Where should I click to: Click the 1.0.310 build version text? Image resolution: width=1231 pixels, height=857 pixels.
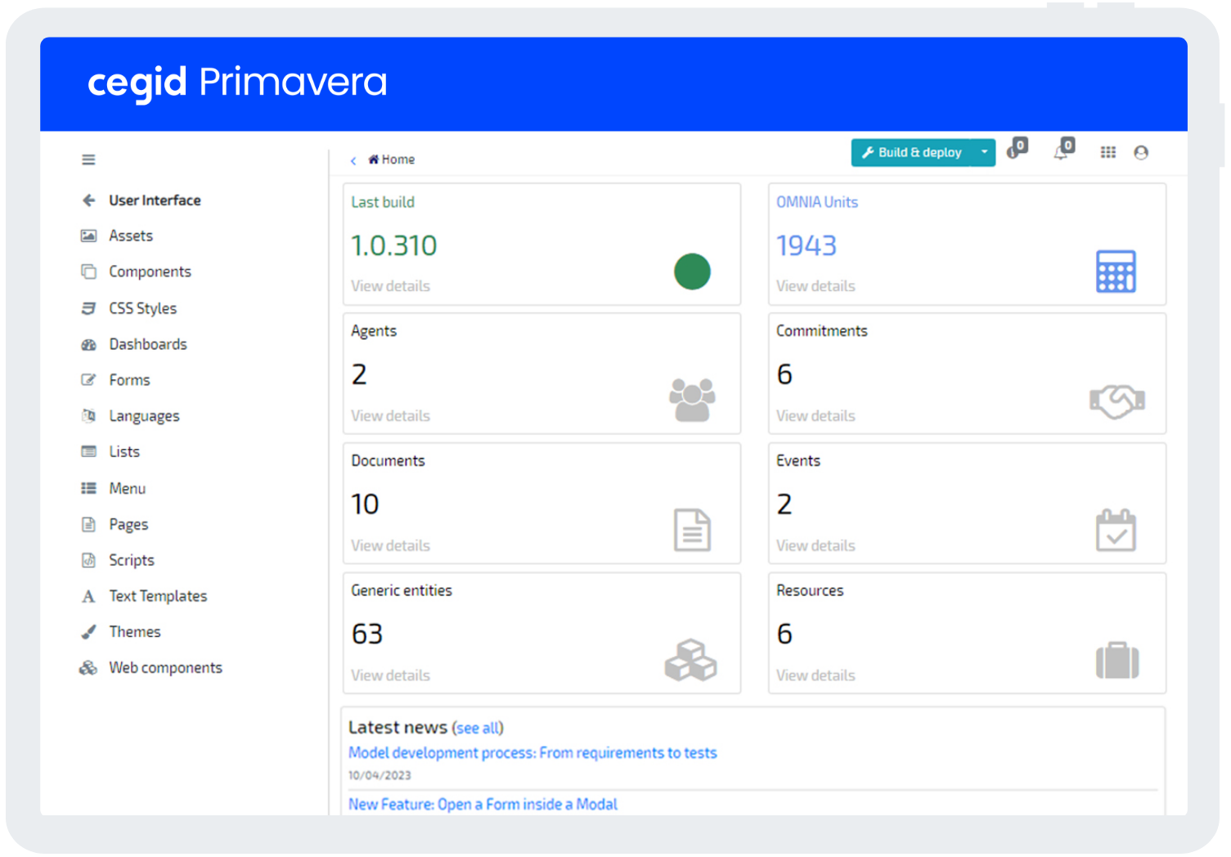(x=393, y=245)
